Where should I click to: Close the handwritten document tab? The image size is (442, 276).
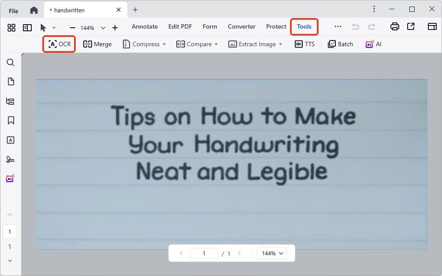click(x=119, y=10)
